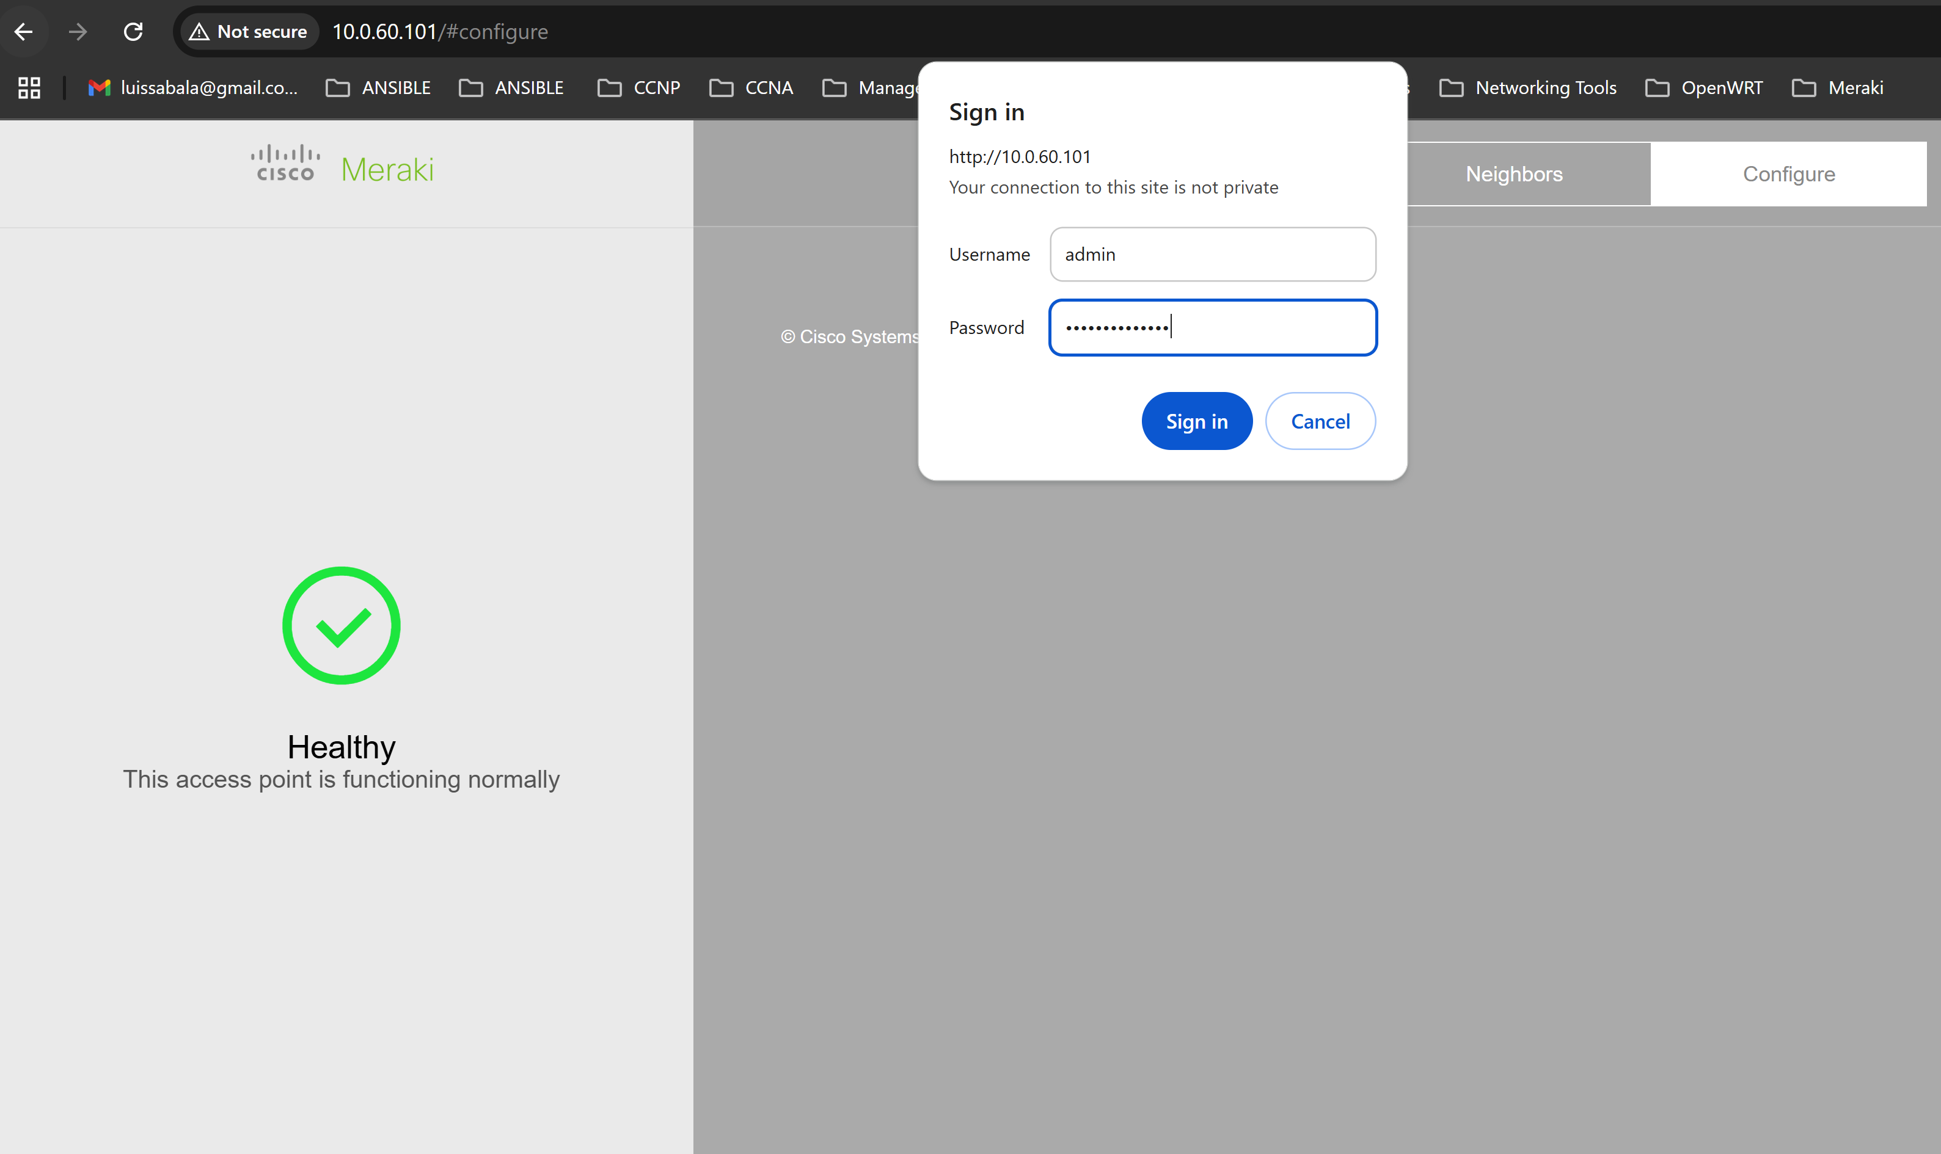Viewport: 1941px width, 1154px height.
Task: Click the 'Sign in' dialog title
Action: click(x=987, y=113)
